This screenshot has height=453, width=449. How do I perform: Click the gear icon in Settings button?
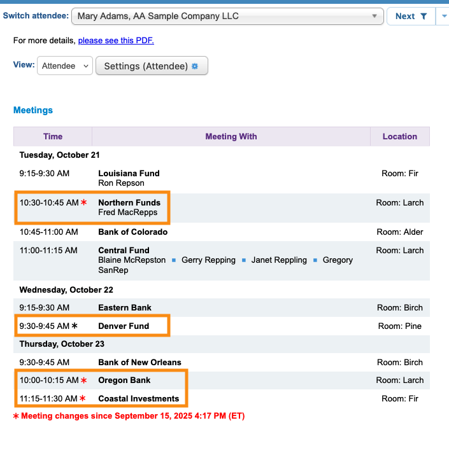tap(195, 66)
